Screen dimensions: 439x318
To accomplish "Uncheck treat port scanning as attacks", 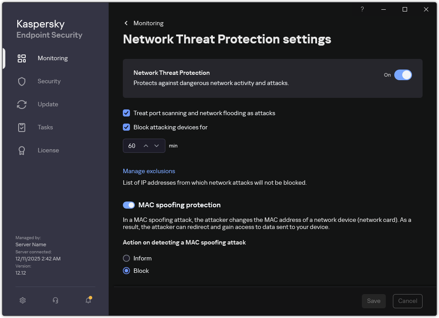I will [126, 113].
